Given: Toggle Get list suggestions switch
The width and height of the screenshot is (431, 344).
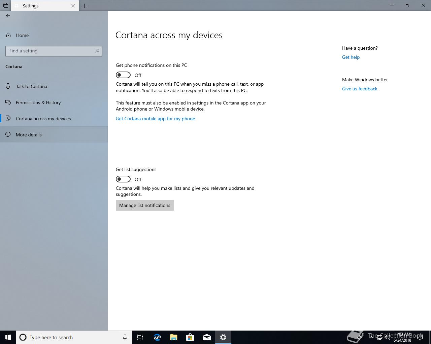Looking at the screenshot, I should pos(123,179).
